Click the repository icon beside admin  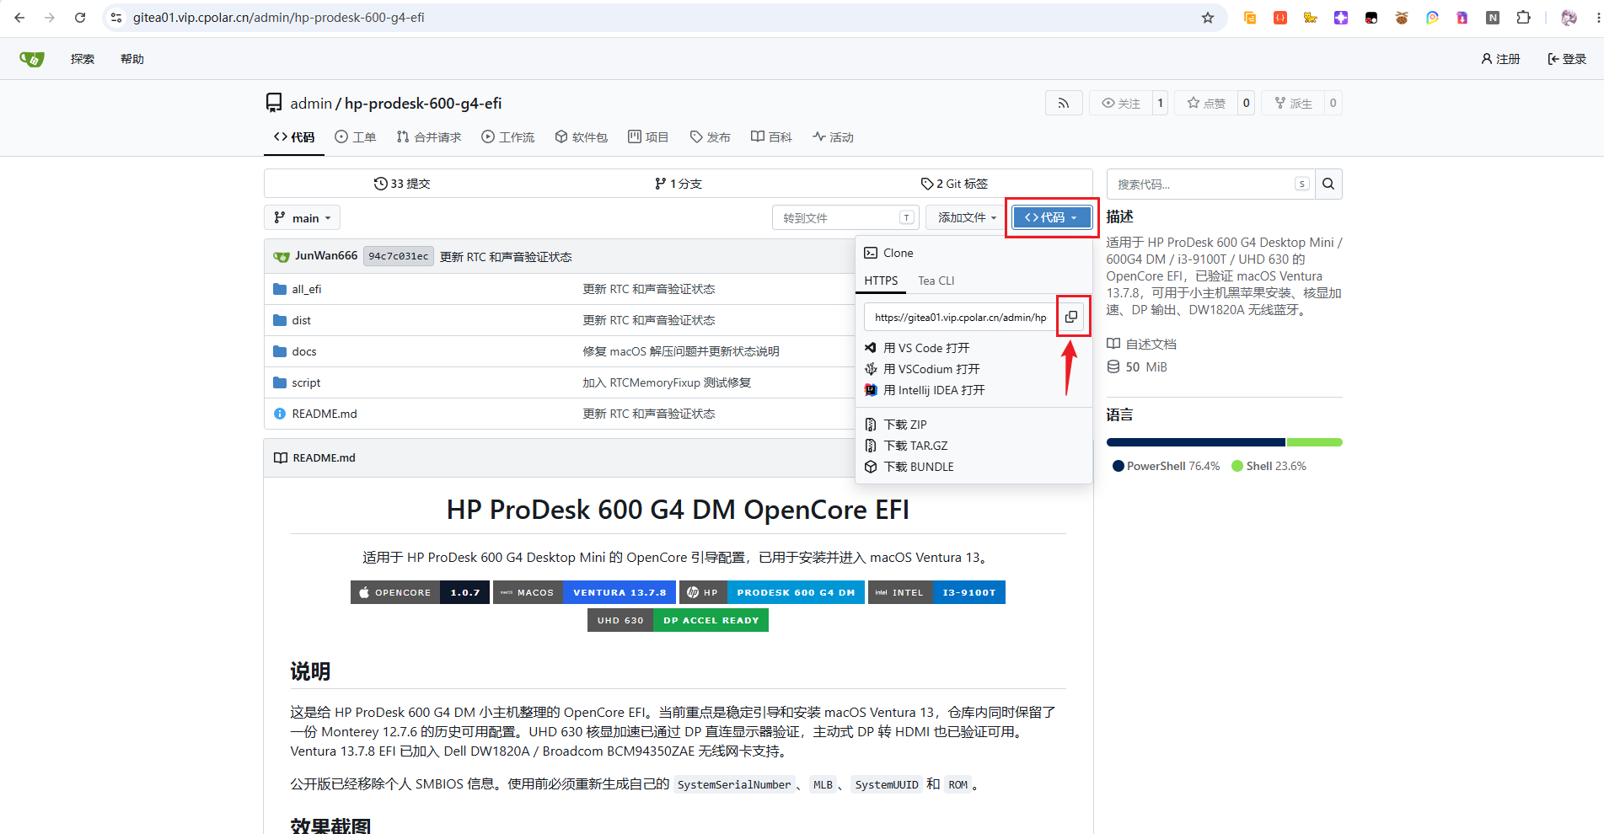pyautogui.click(x=274, y=103)
